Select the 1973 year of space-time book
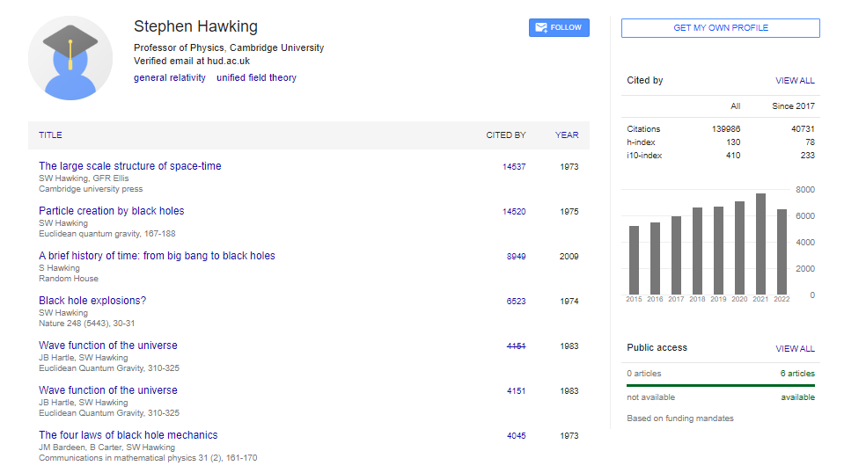 (569, 167)
